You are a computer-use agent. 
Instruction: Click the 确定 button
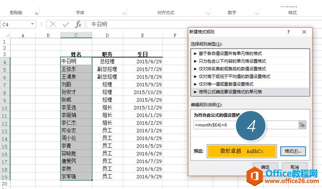[x=265, y=167]
